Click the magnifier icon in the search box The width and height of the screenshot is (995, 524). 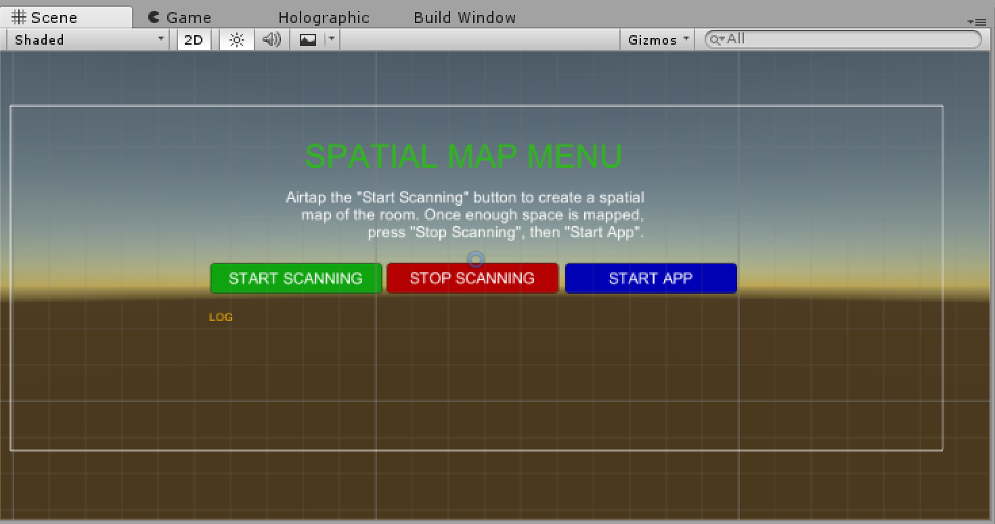coord(715,40)
